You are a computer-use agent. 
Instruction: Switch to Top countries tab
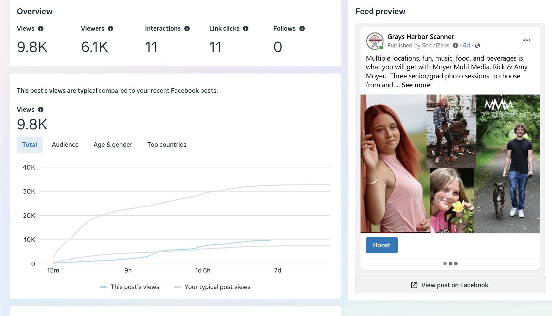click(167, 145)
